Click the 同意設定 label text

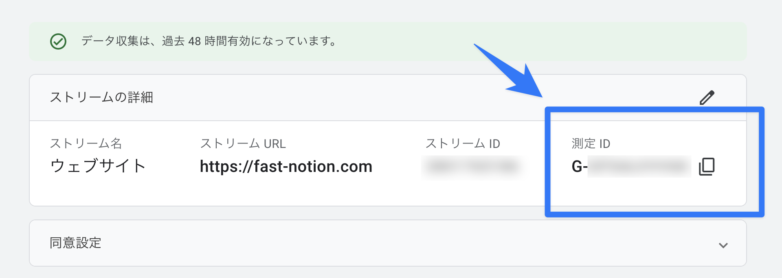point(75,243)
